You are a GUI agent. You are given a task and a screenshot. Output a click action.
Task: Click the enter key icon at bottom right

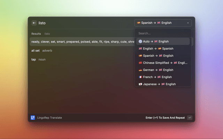click(x=190, y=117)
